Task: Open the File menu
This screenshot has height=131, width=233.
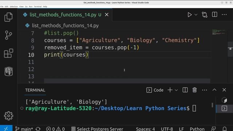Action: tap(2, 7)
